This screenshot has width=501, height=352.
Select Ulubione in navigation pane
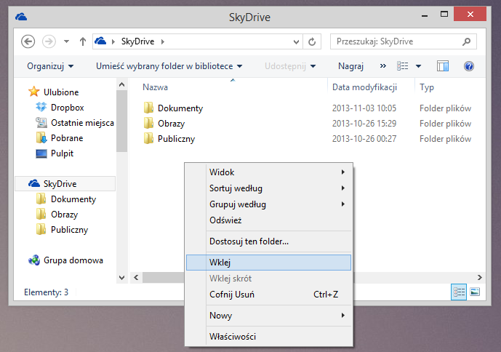pyautogui.click(x=61, y=92)
